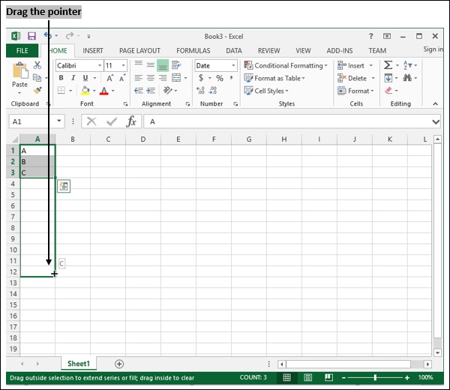Screen dimensions: 450x390
Task: Click the green FILE button
Action: [x=22, y=50]
